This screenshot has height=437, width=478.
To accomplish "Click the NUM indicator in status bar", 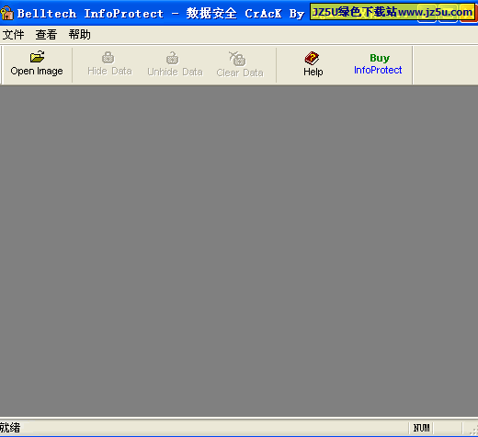I will [421, 428].
